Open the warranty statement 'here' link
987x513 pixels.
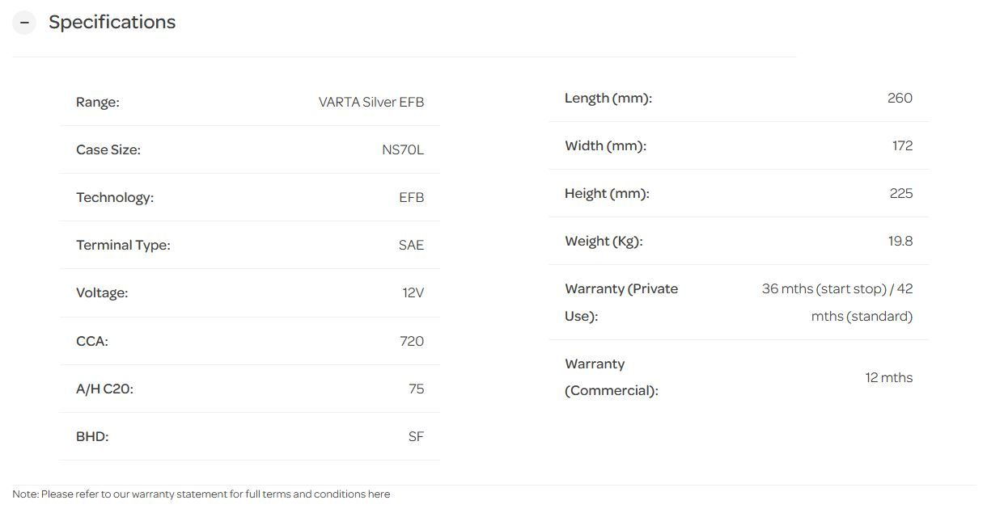tap(379, 494)
